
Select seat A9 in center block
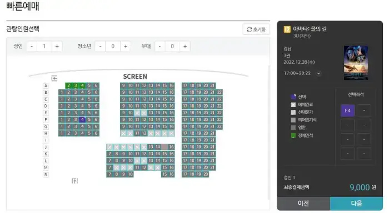(x=123, y=85)
